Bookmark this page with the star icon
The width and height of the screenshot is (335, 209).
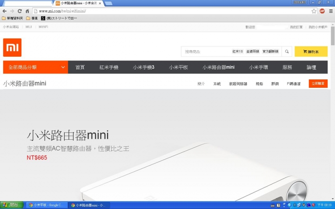click(314, 11)
